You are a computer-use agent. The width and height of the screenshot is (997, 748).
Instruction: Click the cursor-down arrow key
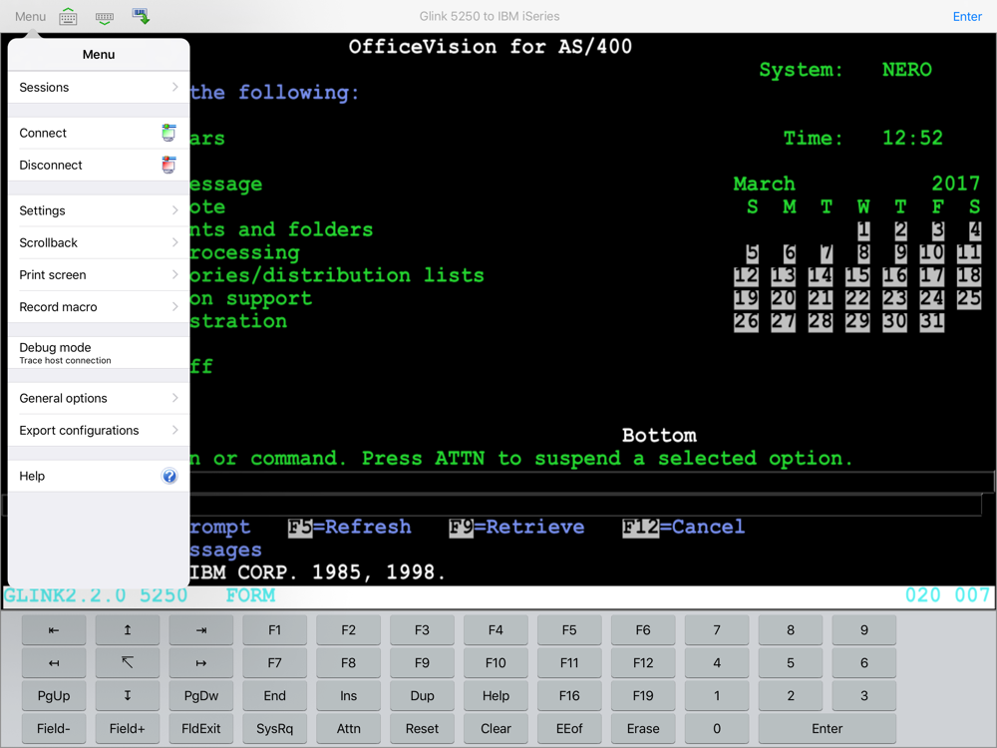(128, 696)
